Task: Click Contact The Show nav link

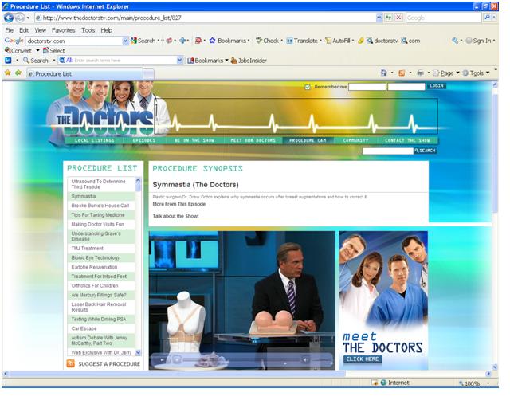Action: [x=407, y=140]
